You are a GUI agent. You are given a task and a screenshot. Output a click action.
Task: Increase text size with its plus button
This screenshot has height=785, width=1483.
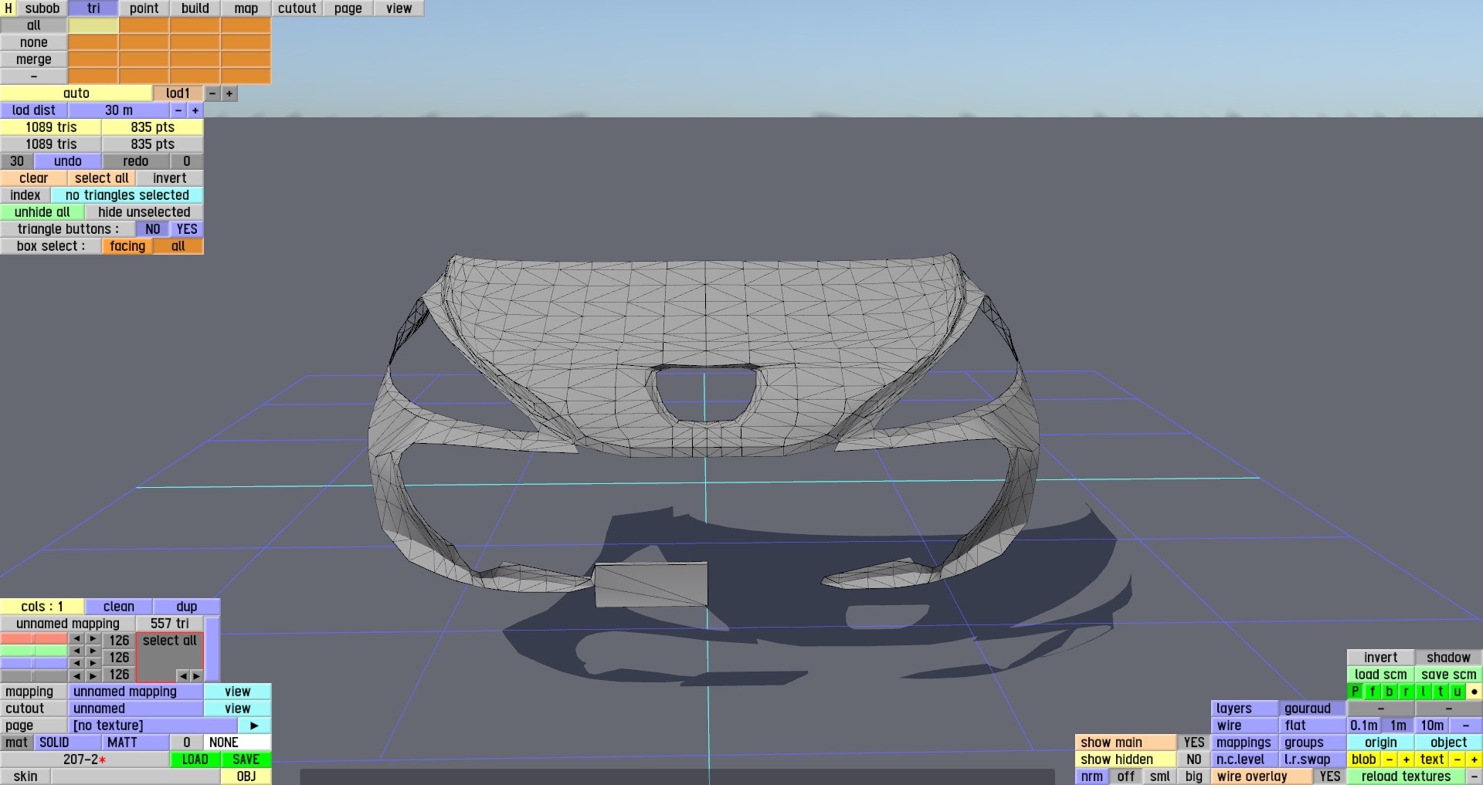tap(1474, 760)
